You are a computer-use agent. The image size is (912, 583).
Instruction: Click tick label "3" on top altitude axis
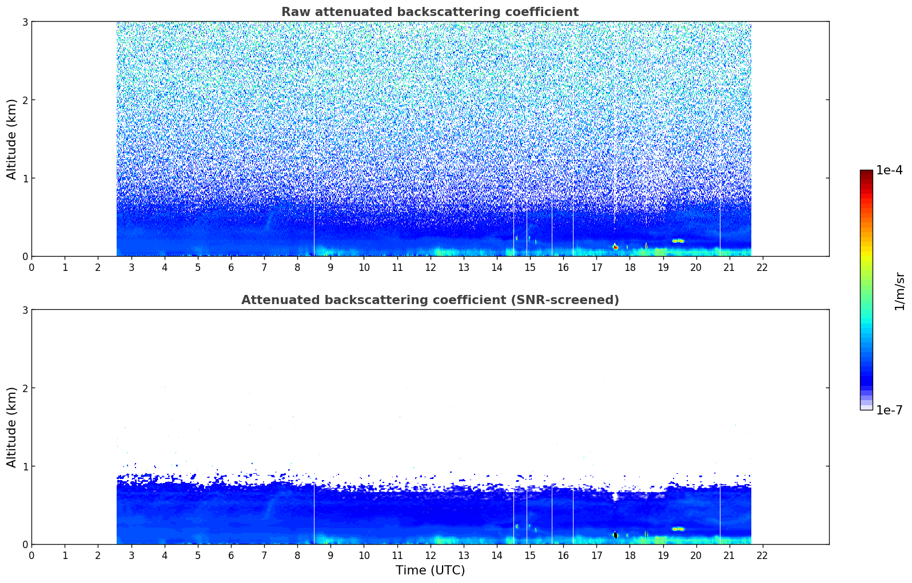pyautogui.click(x=25, y=22)
